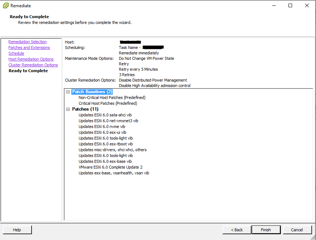Viewport: 316px width, 240px height.
Task: Click Retry every 5 Minutes text
Action: tap(138, 69)
